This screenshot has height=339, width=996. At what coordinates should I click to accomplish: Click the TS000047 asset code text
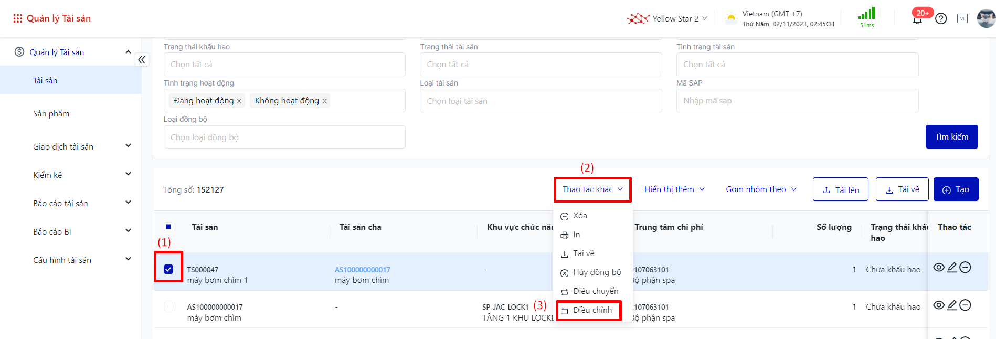point(203,270)
